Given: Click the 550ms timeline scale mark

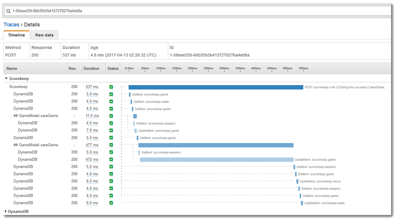Looking at the screenshot, I should pyautogui.click(x=304, y=68).
